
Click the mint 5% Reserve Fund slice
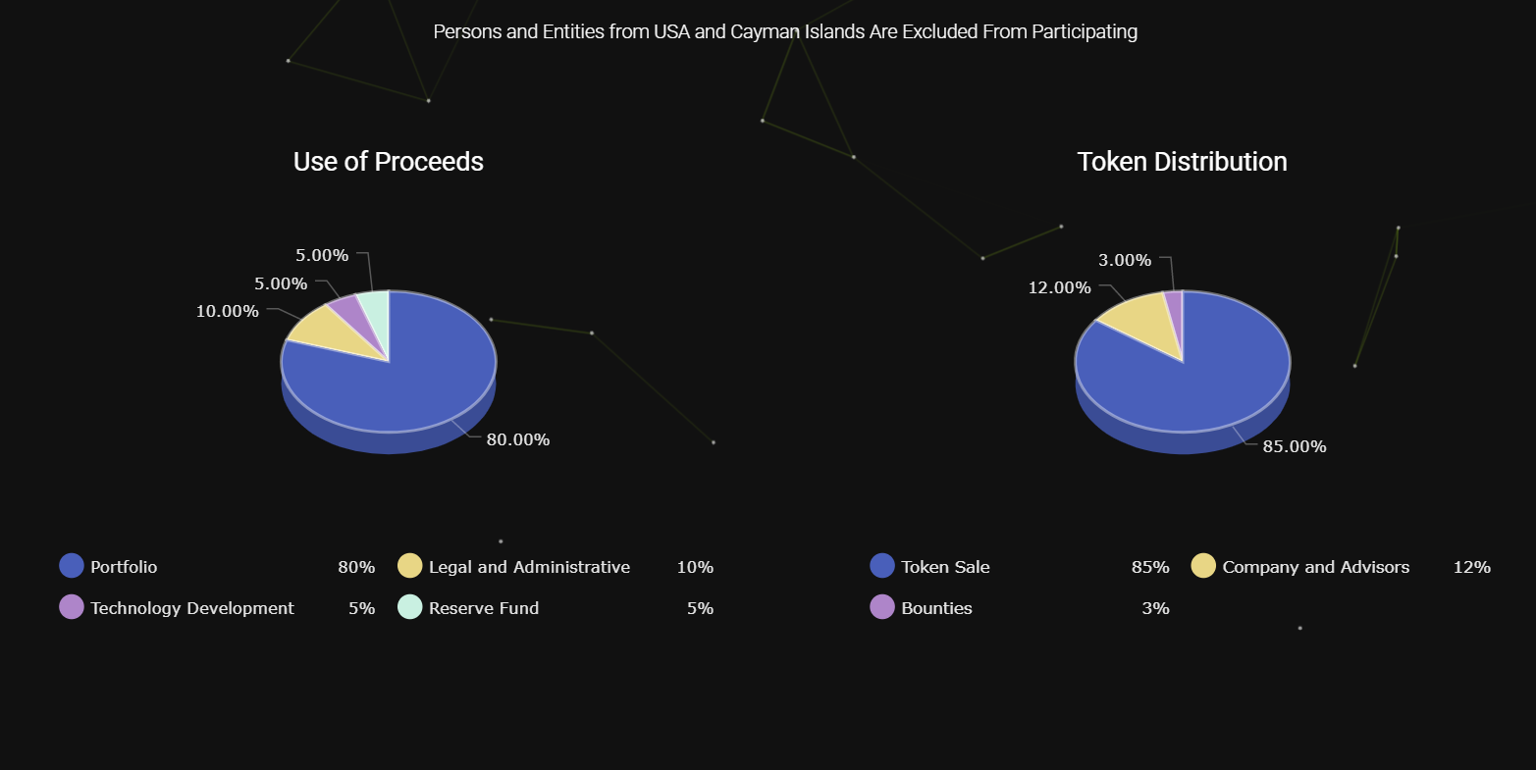pos(377,308)
